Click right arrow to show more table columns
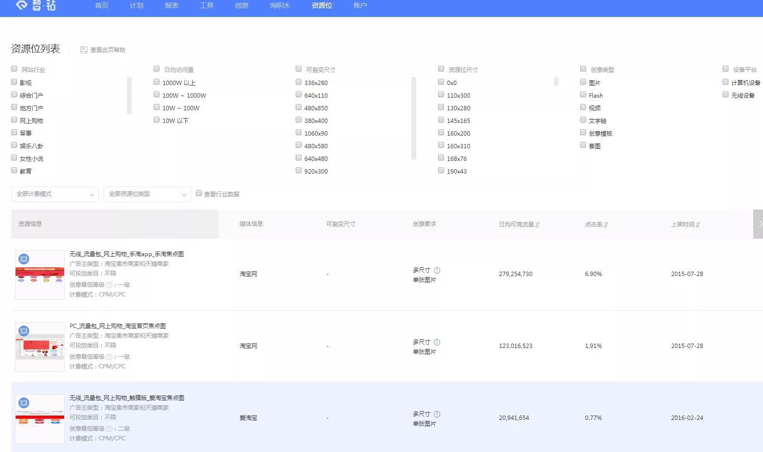Viewport: 763px width, 452px height. [759, 224]
